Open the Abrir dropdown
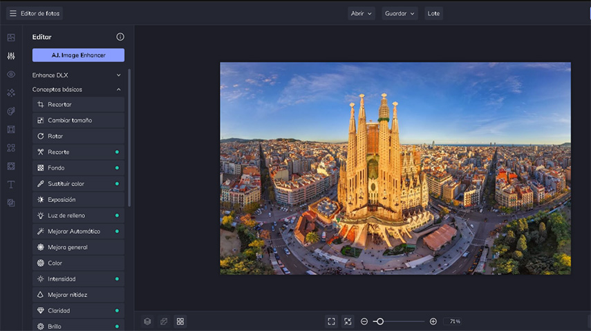The image size is (591, 331). pyautogui.click(x=361, y=13)
